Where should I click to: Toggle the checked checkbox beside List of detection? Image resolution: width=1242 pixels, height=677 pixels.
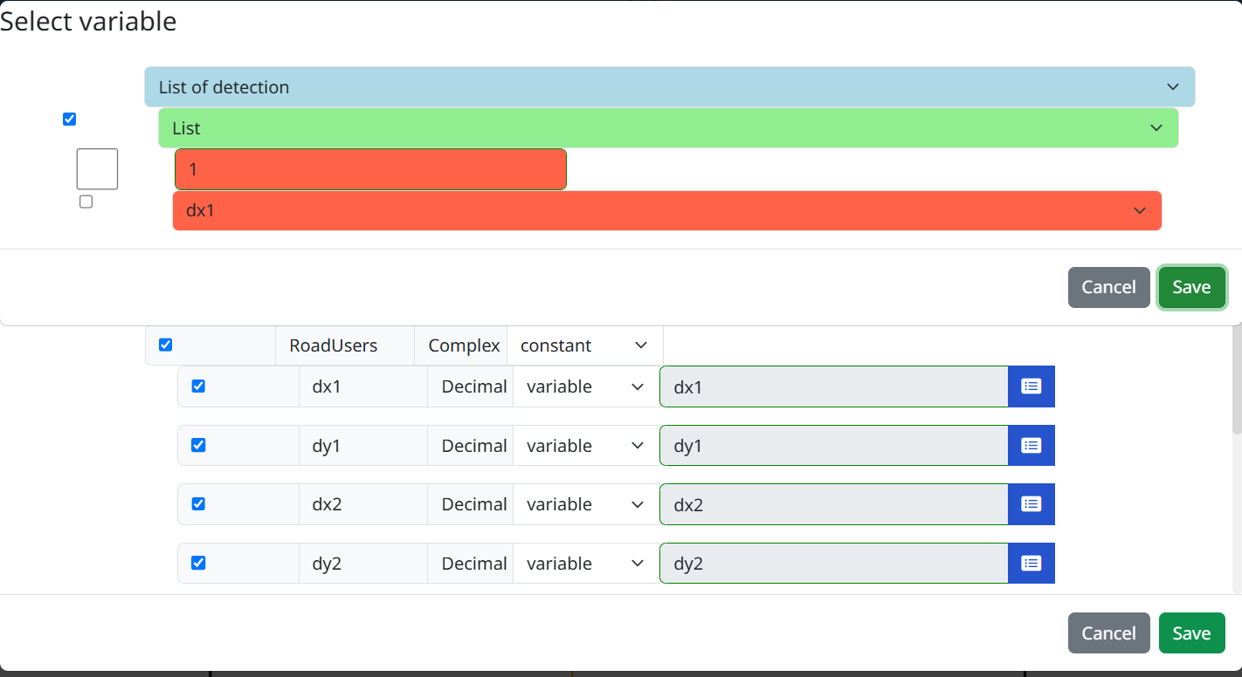pos(70,119)
